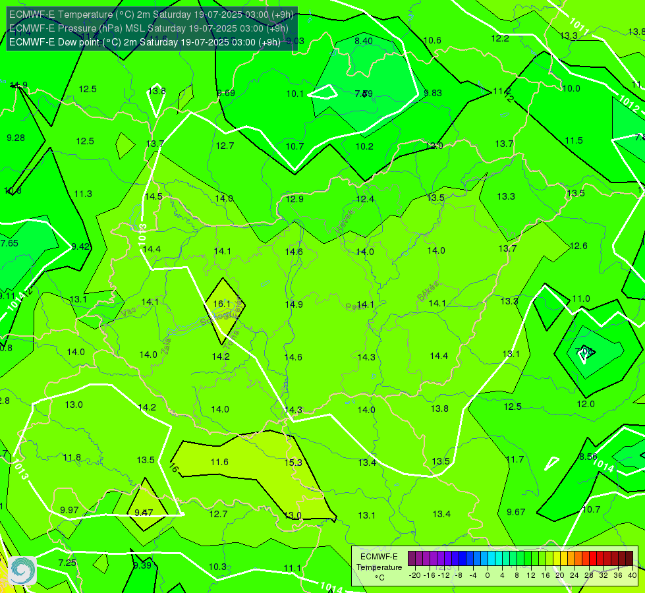
Task: Click the swirl logo icon in the corner
Action: pyautogui.click(x=22, y=570)
